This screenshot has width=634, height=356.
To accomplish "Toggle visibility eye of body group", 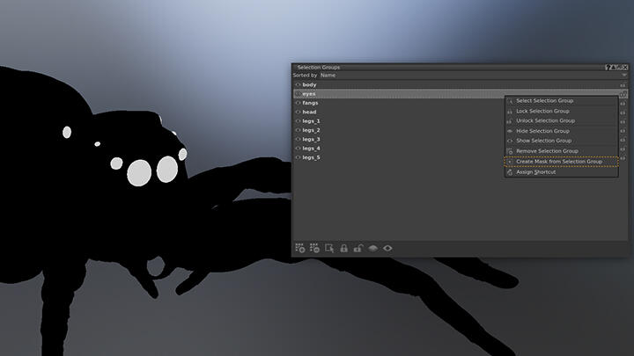I will [298, 84].
